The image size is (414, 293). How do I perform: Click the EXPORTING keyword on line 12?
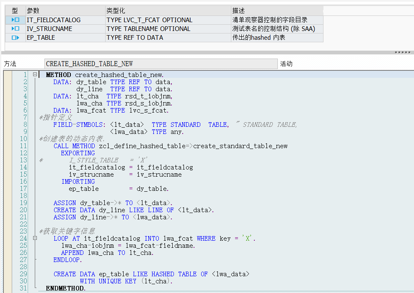[78, 153]
